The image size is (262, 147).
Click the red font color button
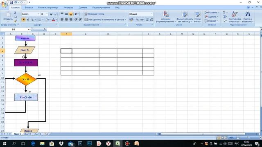[53, 20]
